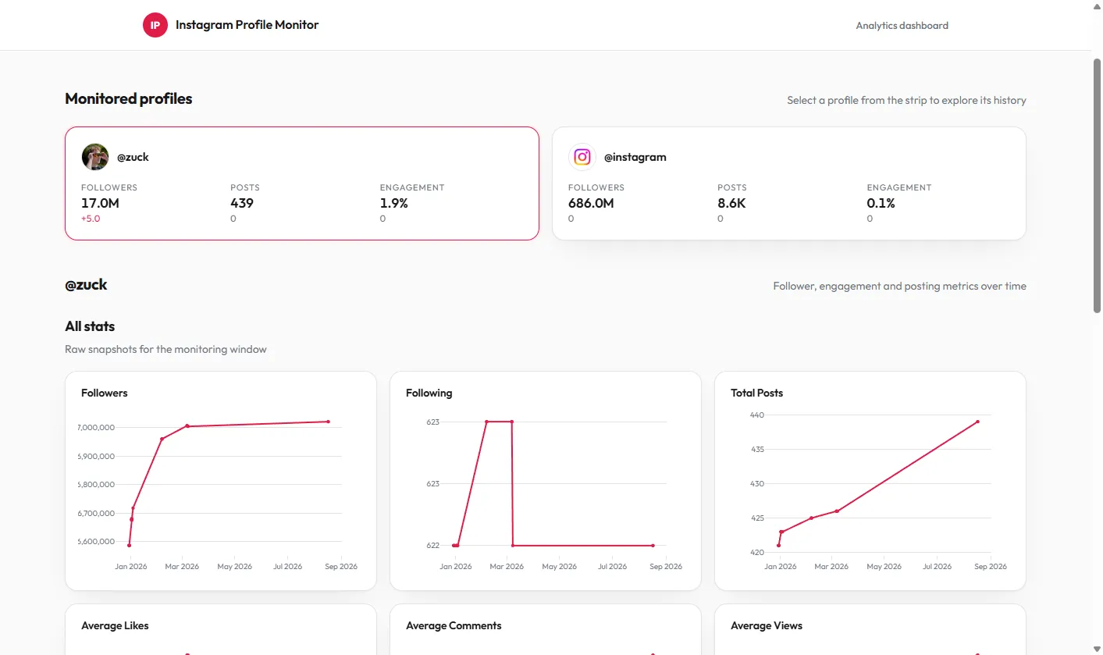Click the Monitored profiles heading

(x=129, y=99)
